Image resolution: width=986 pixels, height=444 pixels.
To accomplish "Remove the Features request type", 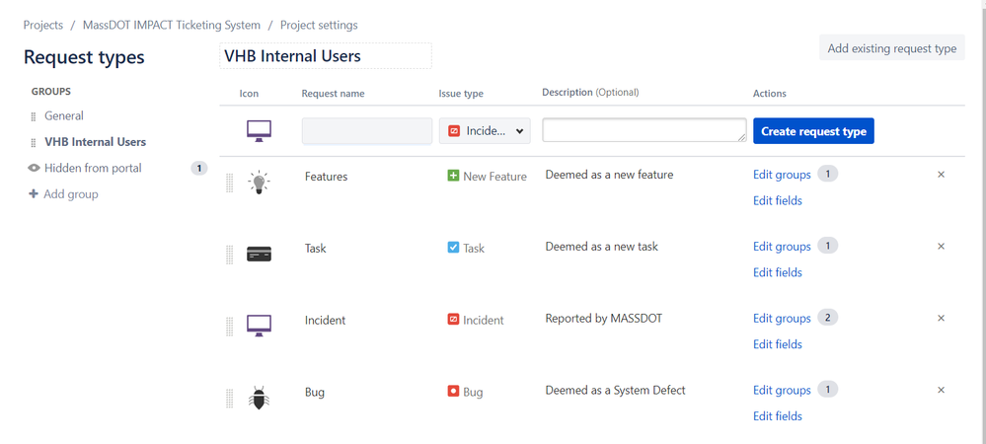I will [x=941, y=175].
